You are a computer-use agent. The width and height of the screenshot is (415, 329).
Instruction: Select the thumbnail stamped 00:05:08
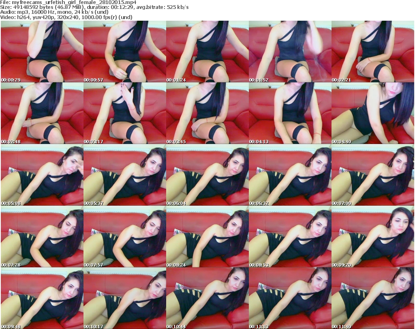click(x=42, y=175)
